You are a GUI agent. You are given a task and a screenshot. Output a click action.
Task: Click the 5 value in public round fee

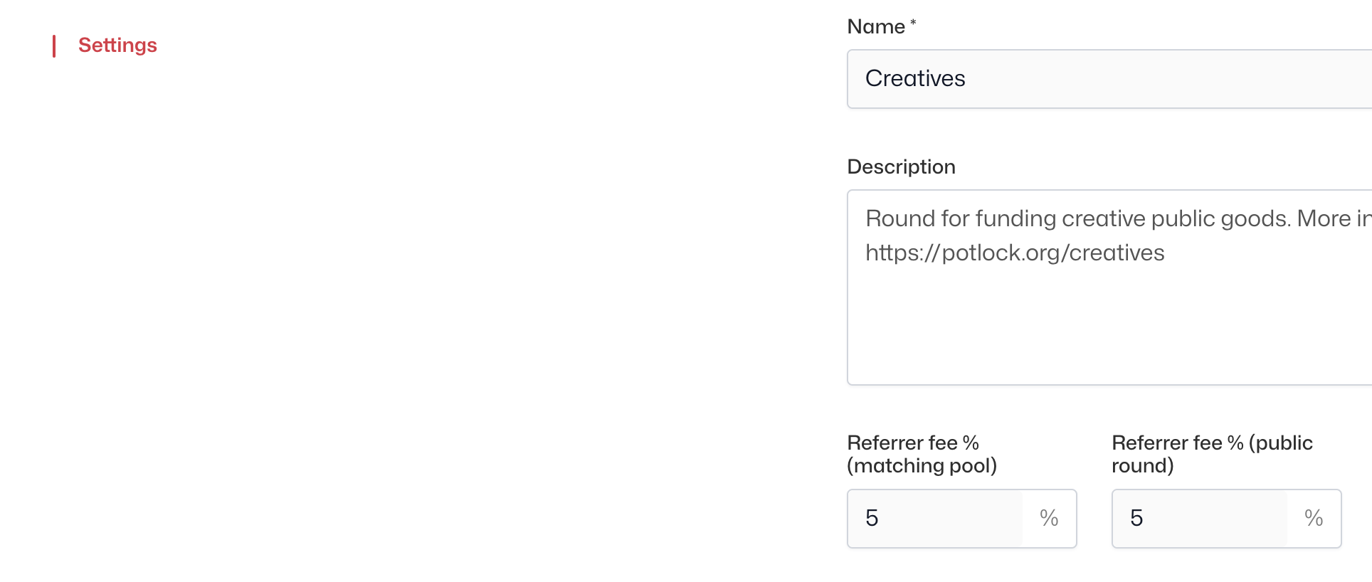(1136, 519)
